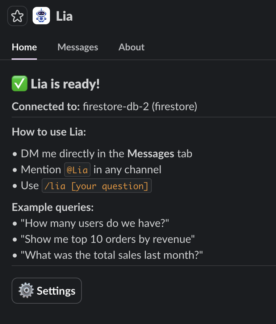Click the "How many users do we have?" example

(x=95, y=223)
